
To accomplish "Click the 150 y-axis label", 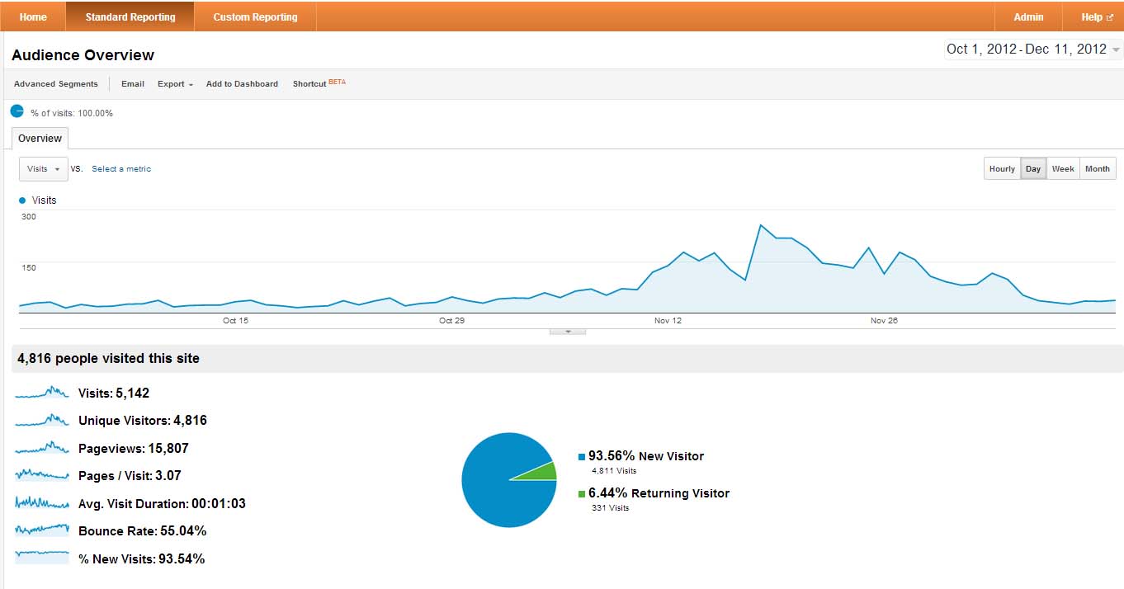I will (29, 267).
